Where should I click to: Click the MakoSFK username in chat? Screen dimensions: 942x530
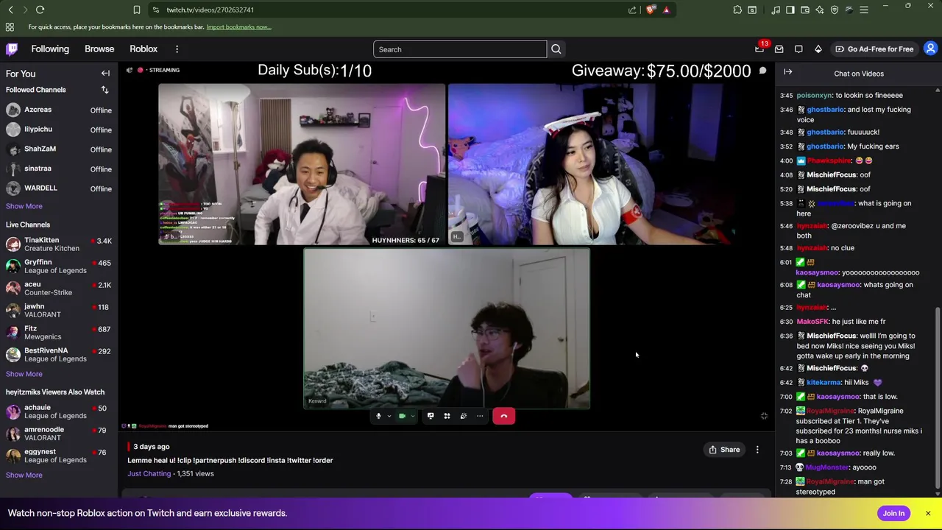812,322
